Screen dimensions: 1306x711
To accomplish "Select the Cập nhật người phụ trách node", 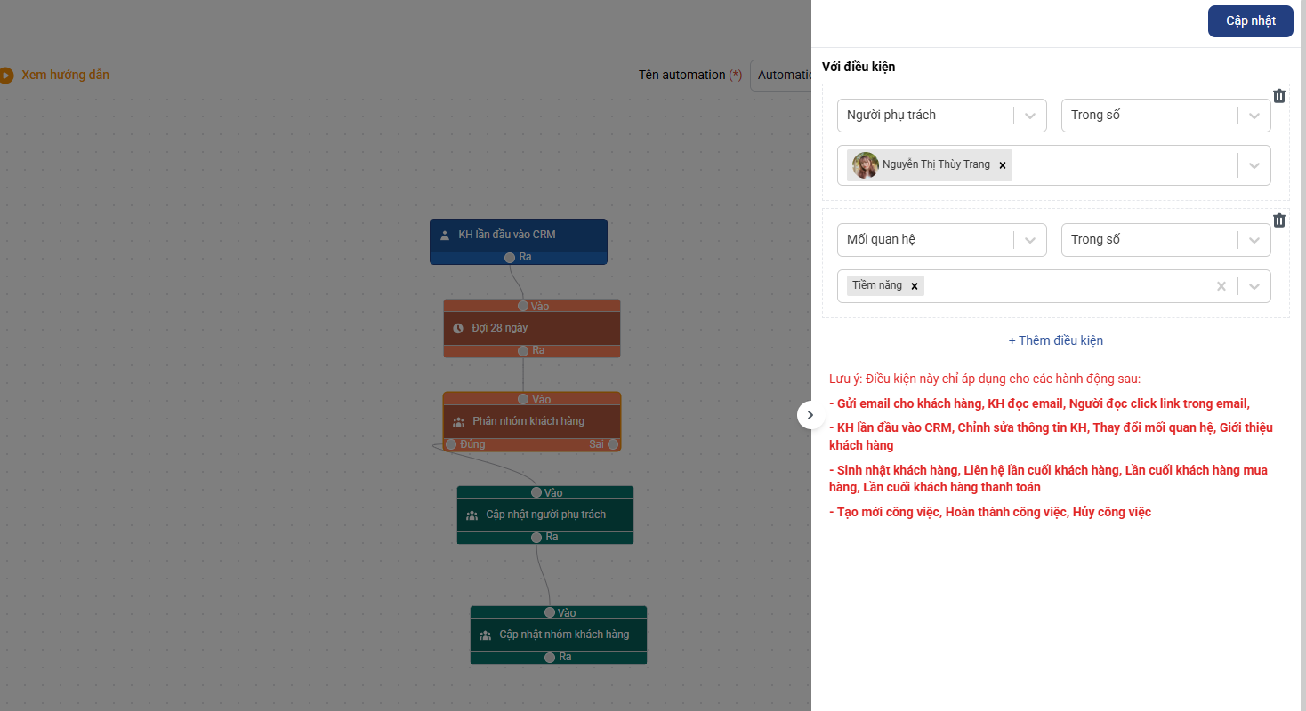I will click(x=545, y=515).
